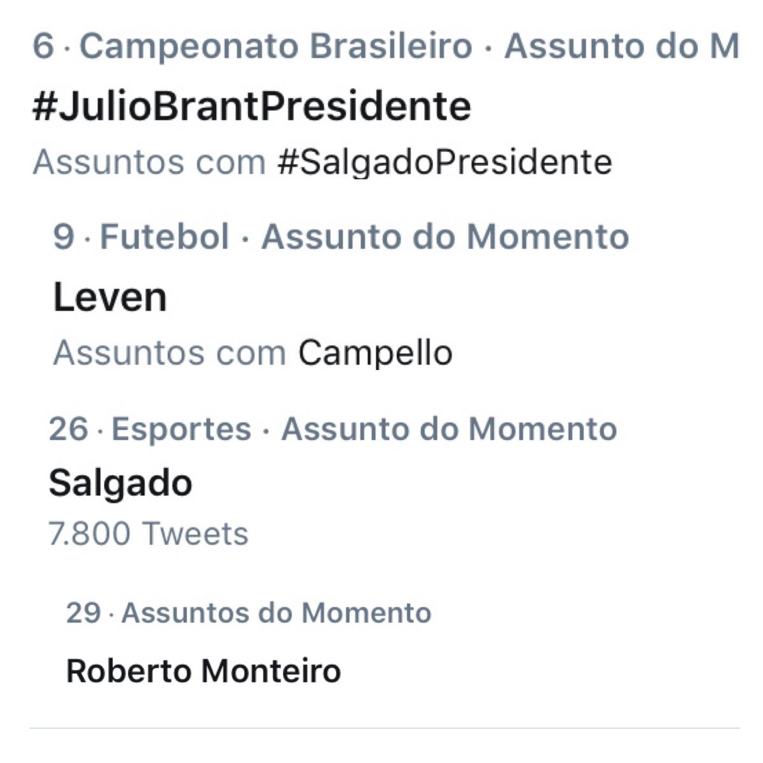Click Assunto do Momento text after Esportes
The width and height of the screenshot is (763, 763).
tap(449, 429)
